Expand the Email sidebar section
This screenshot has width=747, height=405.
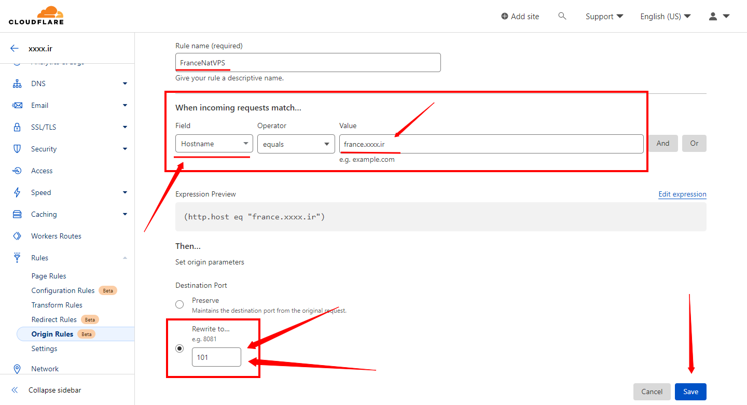point(125,105)
